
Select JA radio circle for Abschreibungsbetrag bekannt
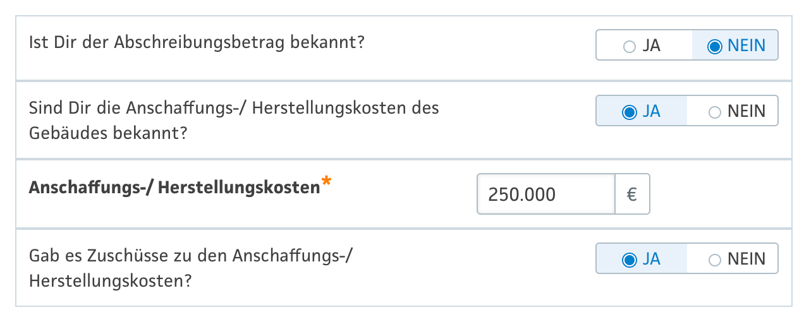(629, 46)
